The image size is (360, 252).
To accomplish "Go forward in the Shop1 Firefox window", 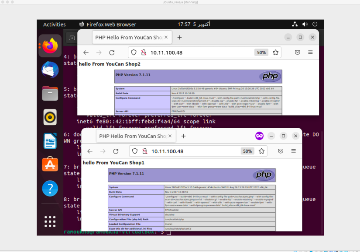I will pyautogui.click(x=103, y=151).
